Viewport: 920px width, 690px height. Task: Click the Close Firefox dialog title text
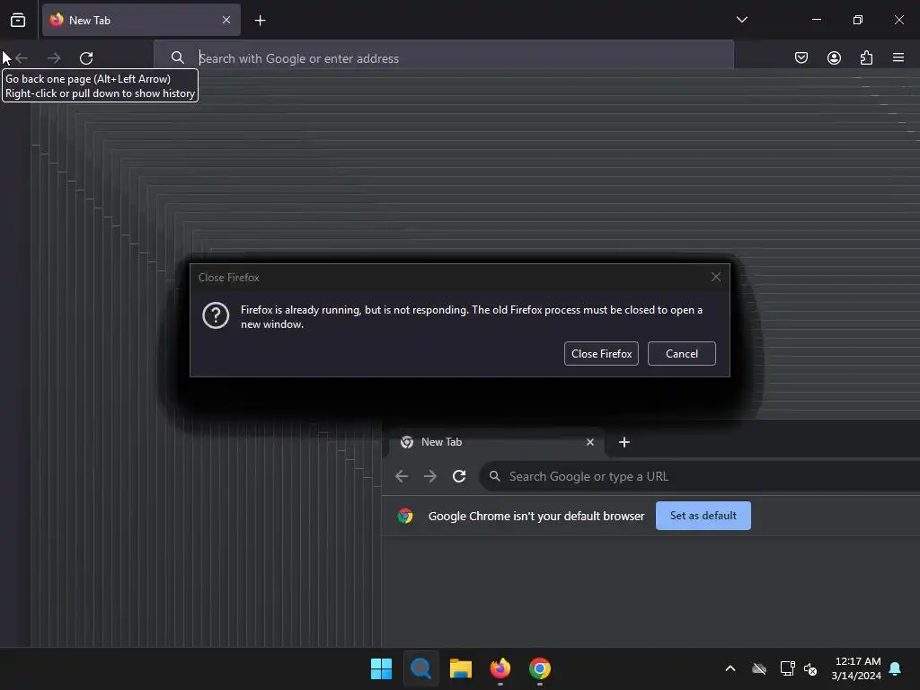(x=228, y=278)
